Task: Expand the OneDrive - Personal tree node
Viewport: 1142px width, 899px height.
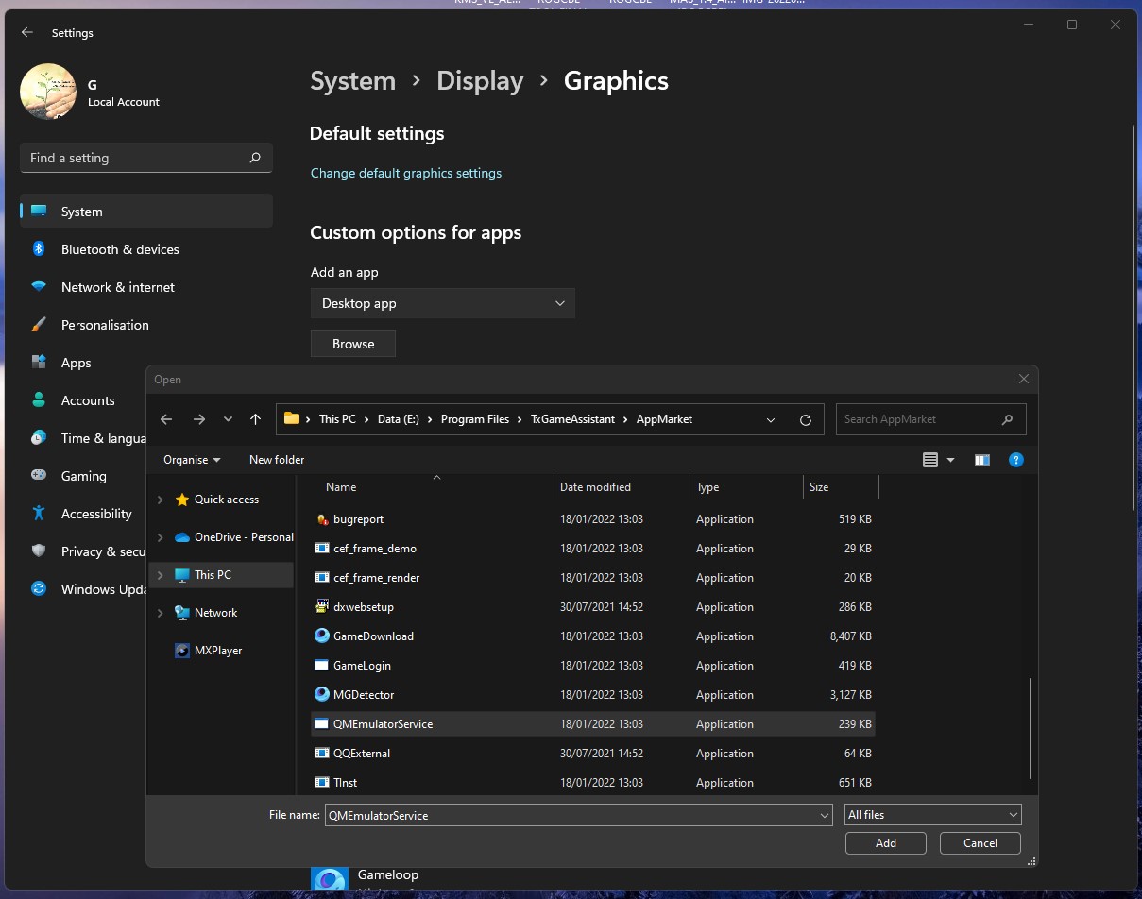Action: [x=160, y=537]
